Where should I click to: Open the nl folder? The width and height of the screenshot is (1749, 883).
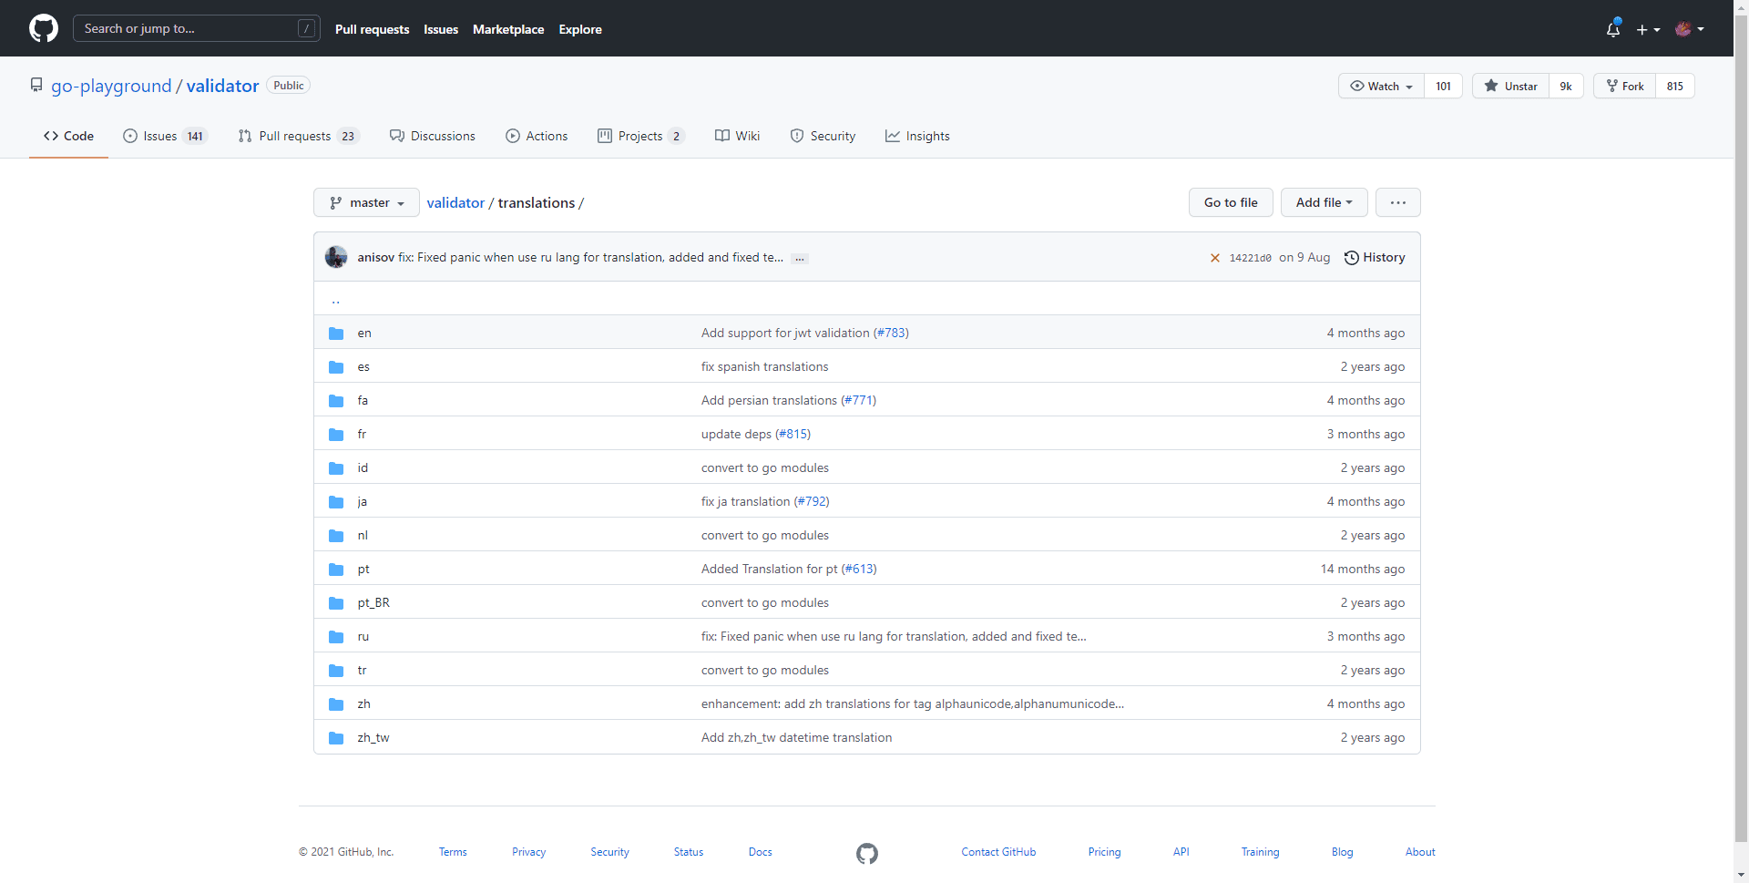pyautogui.click(x=363, y=536)
